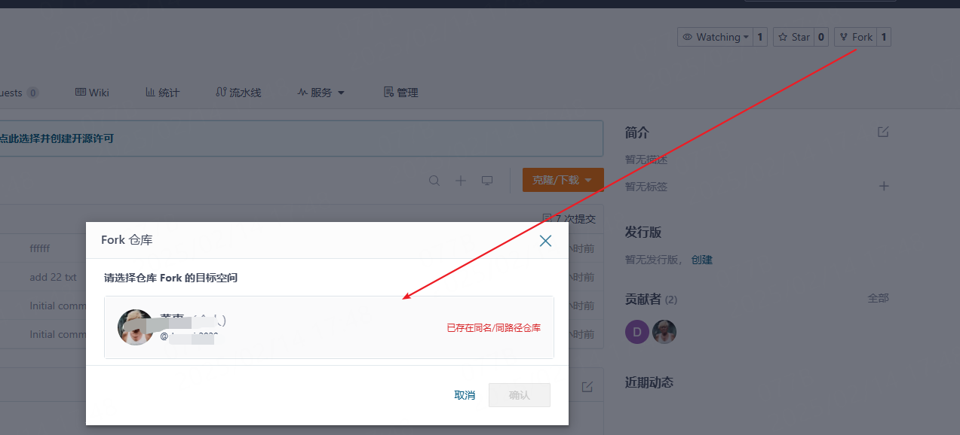Image resolution: width=960 pixels, height=435 pixels.
Task: Click the second contributor photo avatar
Action: (664, 332)
